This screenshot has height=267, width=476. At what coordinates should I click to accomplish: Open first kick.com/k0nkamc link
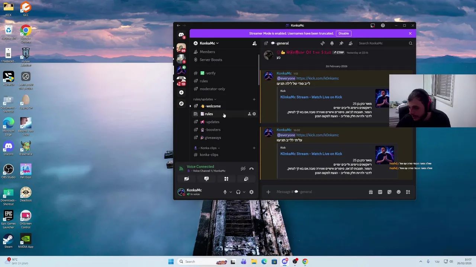tap(318, 79)
